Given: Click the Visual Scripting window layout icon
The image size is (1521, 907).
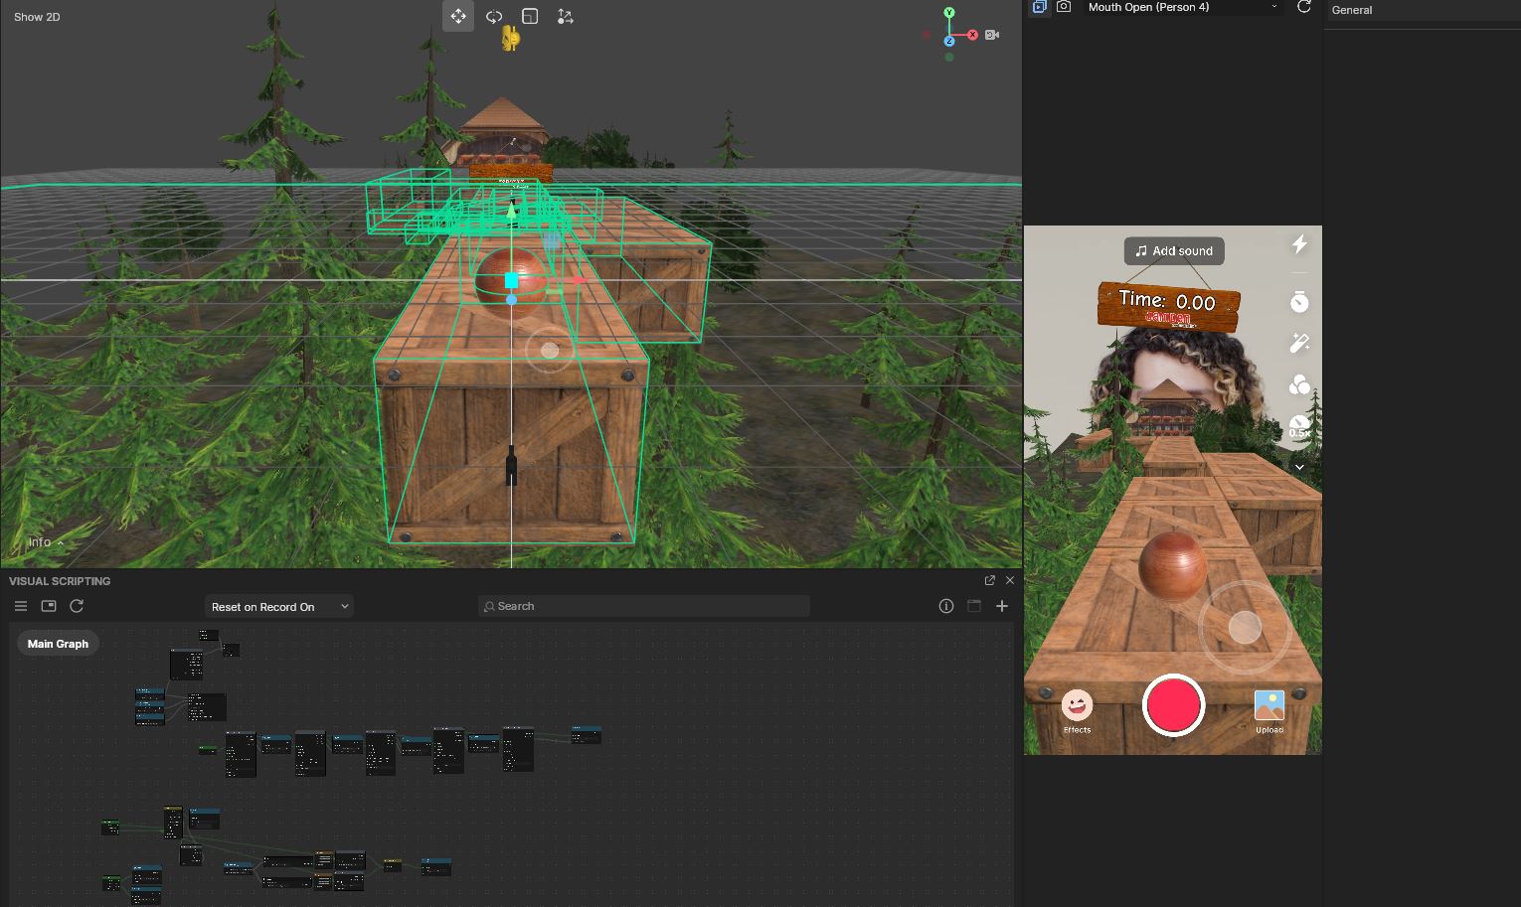Looking at the screenshot, I should point(974,606).
